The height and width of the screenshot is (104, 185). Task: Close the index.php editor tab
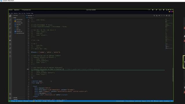33,16
